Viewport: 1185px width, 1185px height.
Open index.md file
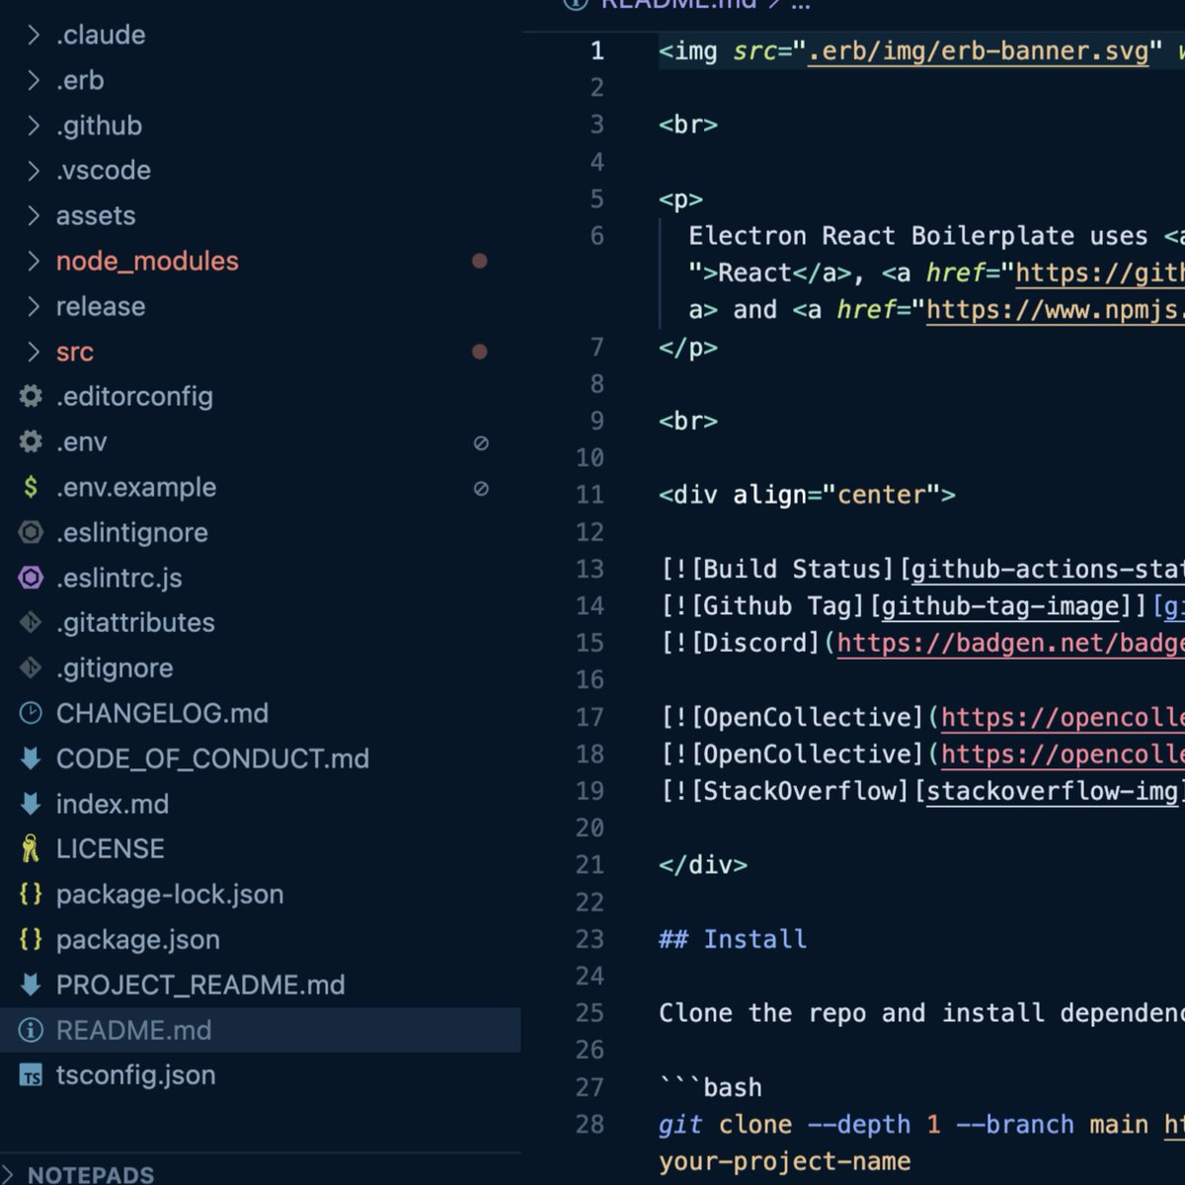(x=113, y=805)
